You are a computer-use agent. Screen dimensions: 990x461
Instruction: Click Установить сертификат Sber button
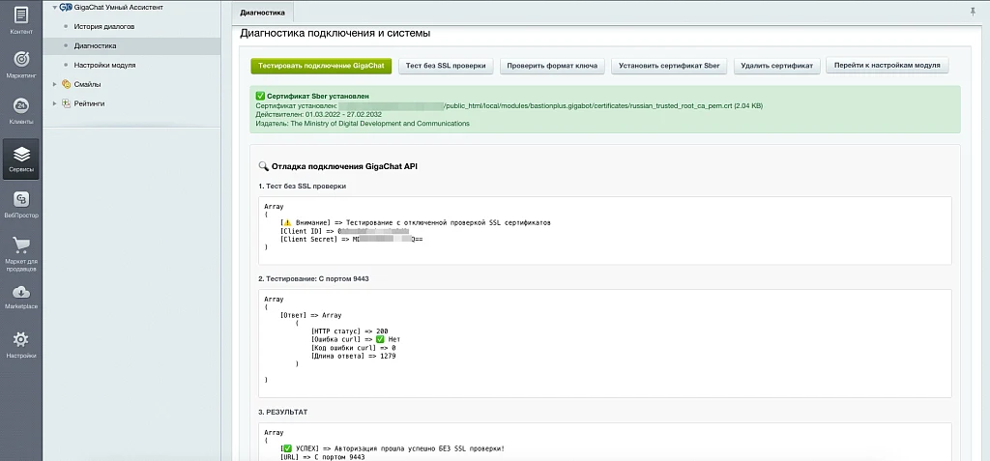point(669,66)
